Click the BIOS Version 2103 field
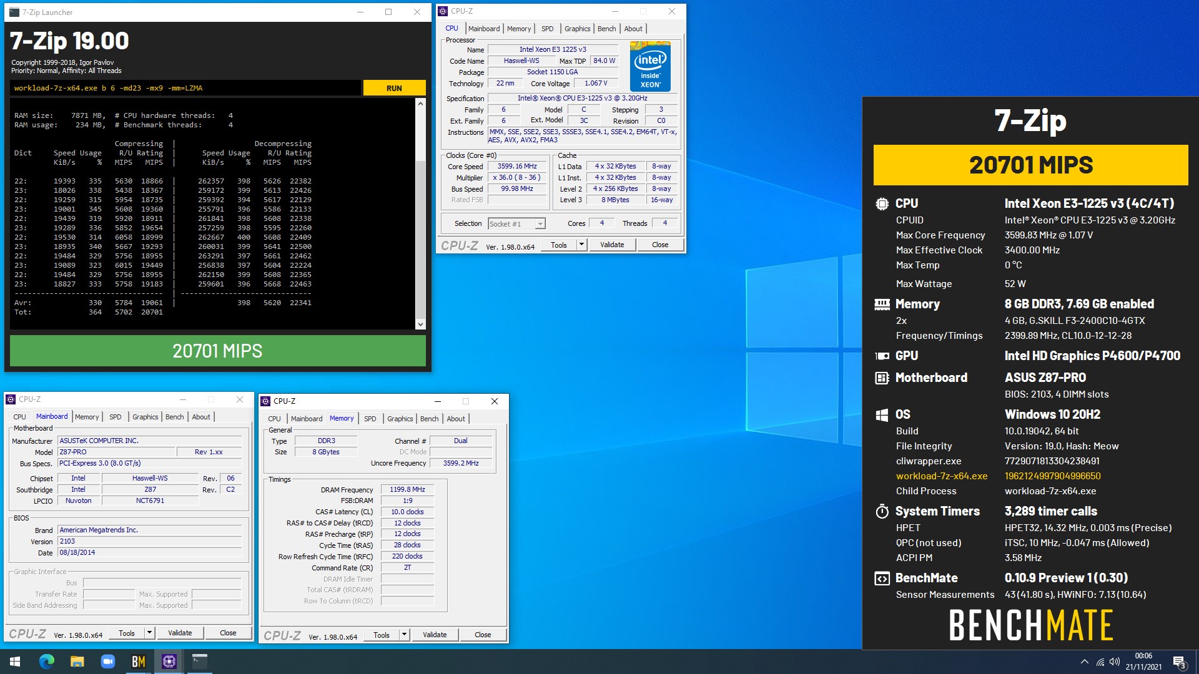The width and height of the screenshot is (1199, 674). pos(150,542)
